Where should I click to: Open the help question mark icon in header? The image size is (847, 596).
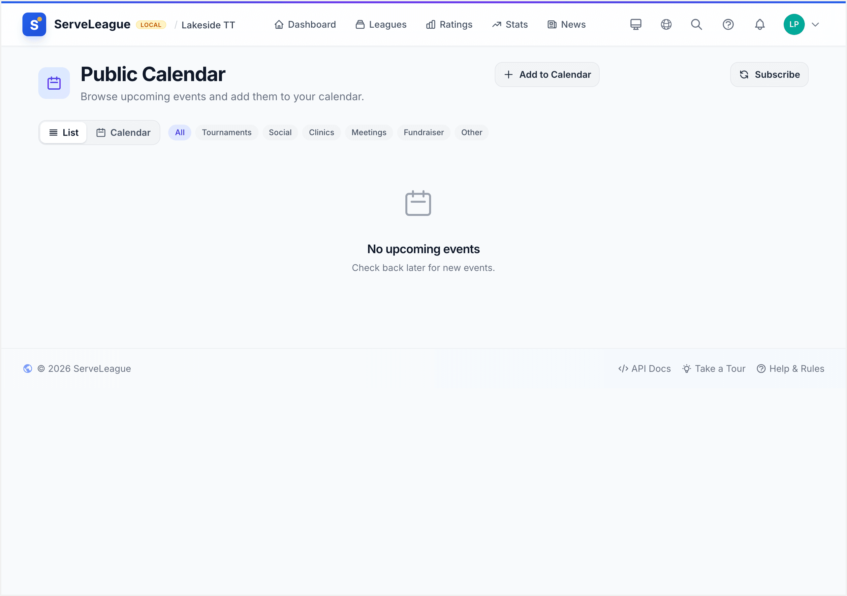pos(728,24)
